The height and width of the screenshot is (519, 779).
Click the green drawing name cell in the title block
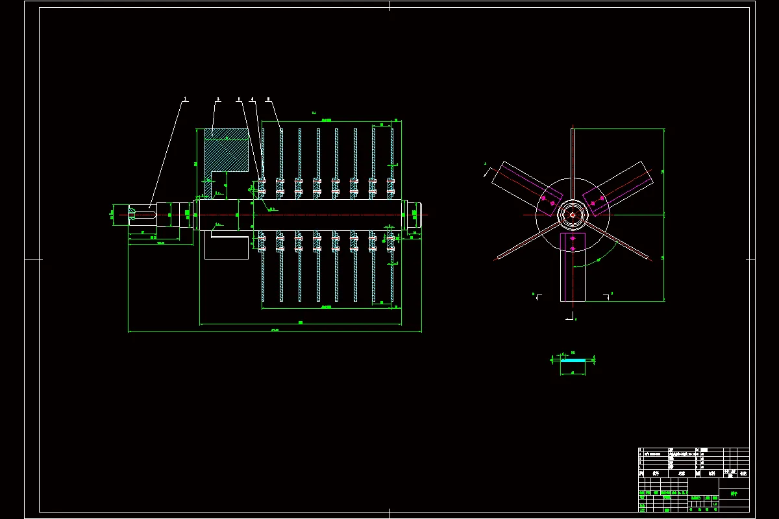pos(734,494)
